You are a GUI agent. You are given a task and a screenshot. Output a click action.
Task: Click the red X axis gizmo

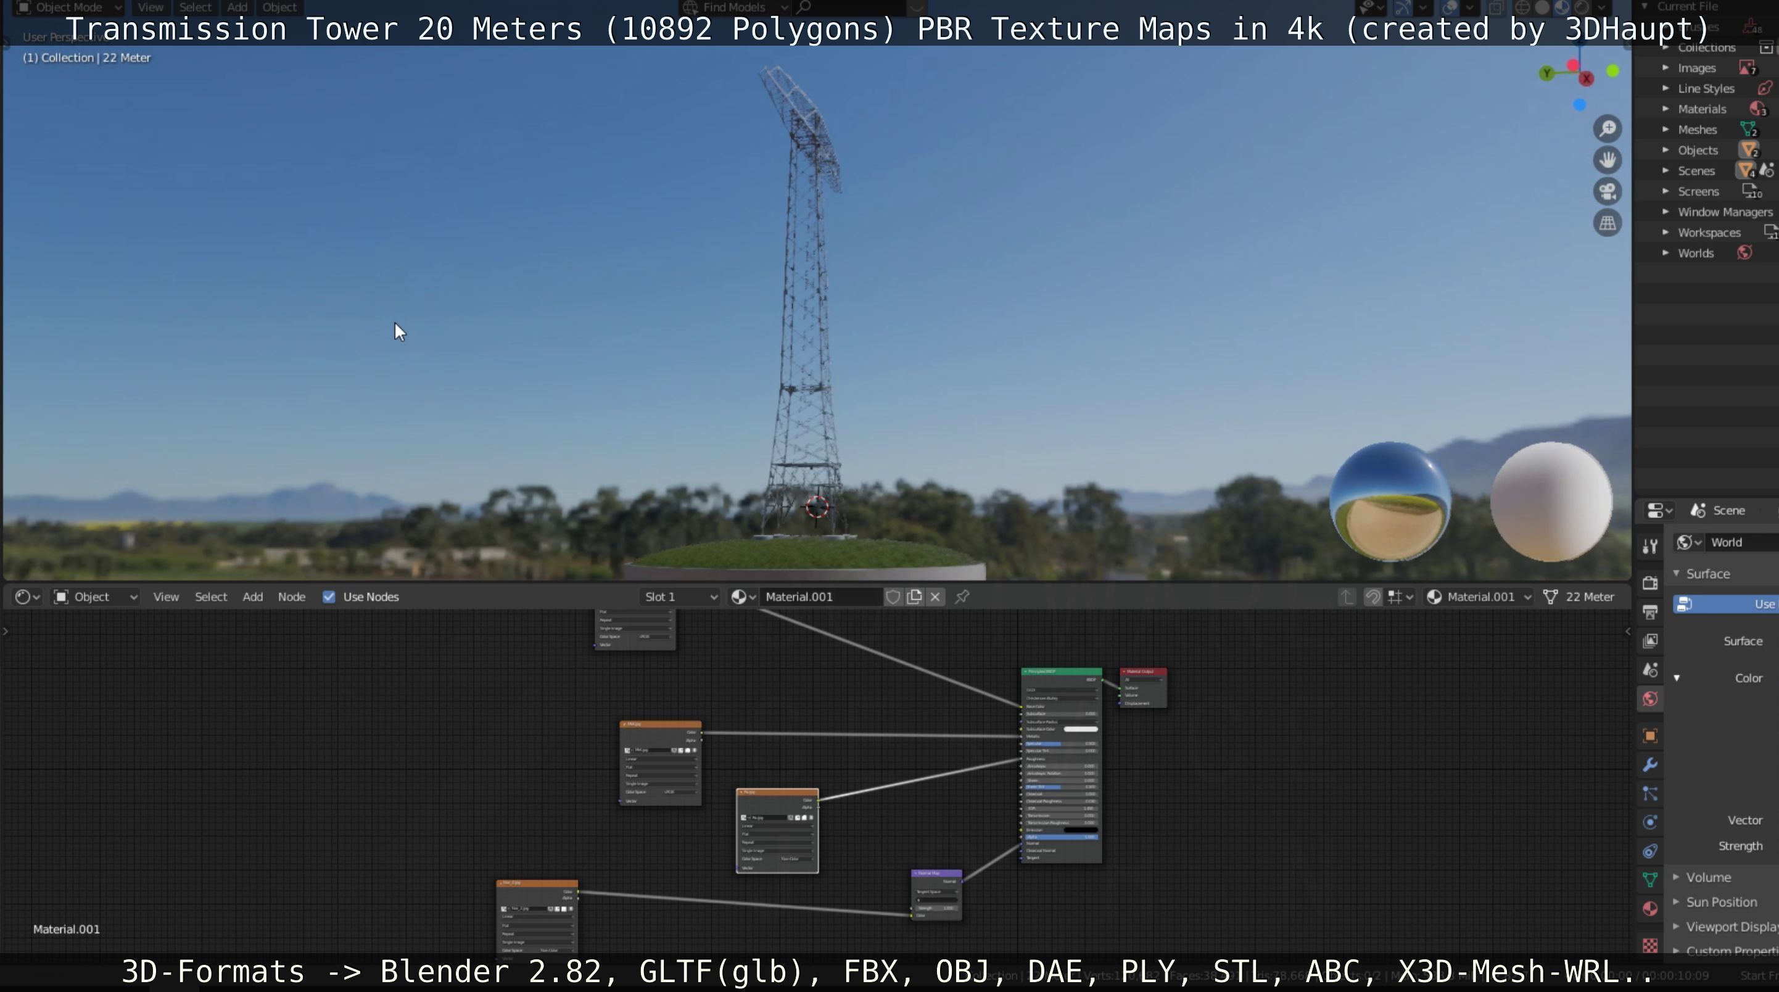(1587, 79)
